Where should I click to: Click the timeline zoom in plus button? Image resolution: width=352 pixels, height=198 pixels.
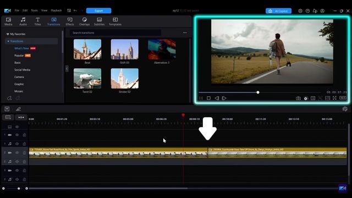coord(27,188)
